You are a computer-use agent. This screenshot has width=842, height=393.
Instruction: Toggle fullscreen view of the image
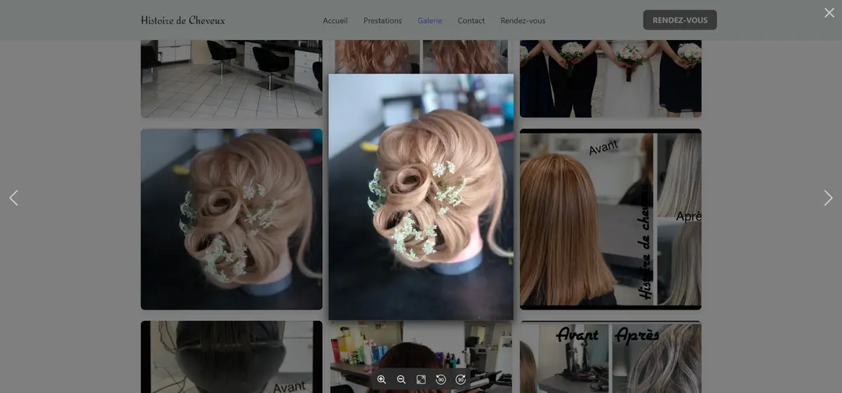[x=421, y=379]
